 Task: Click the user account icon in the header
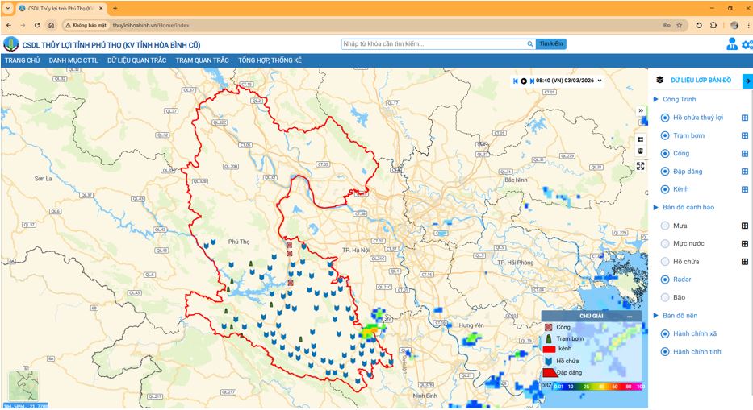coord(732,44)
